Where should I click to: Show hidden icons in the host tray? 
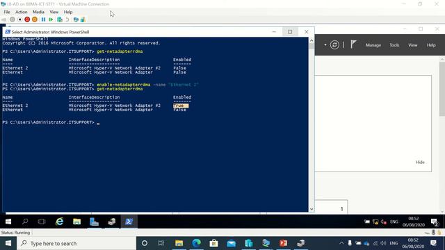point(341,243)
